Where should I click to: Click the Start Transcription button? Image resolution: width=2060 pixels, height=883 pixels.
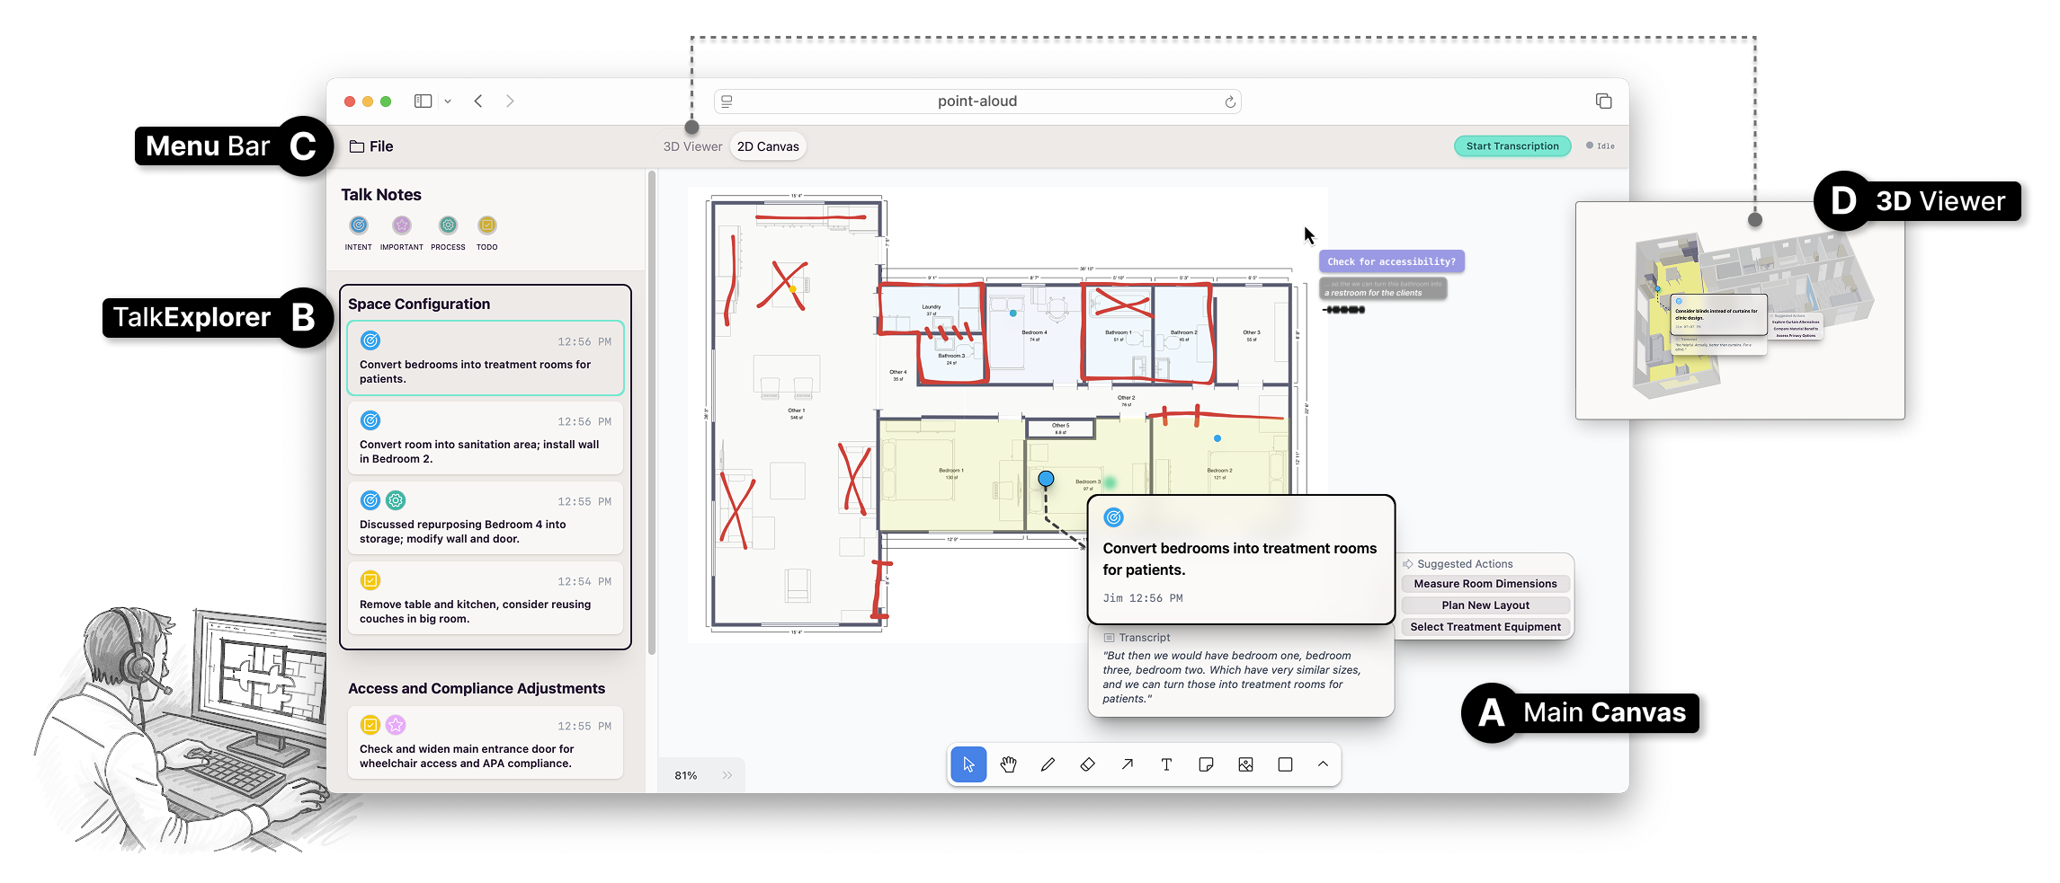click(1512, 146)
